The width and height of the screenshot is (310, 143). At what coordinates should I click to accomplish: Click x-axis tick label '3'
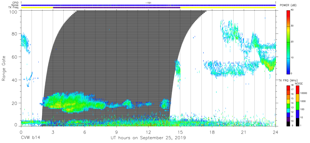(x=53, y=132)
